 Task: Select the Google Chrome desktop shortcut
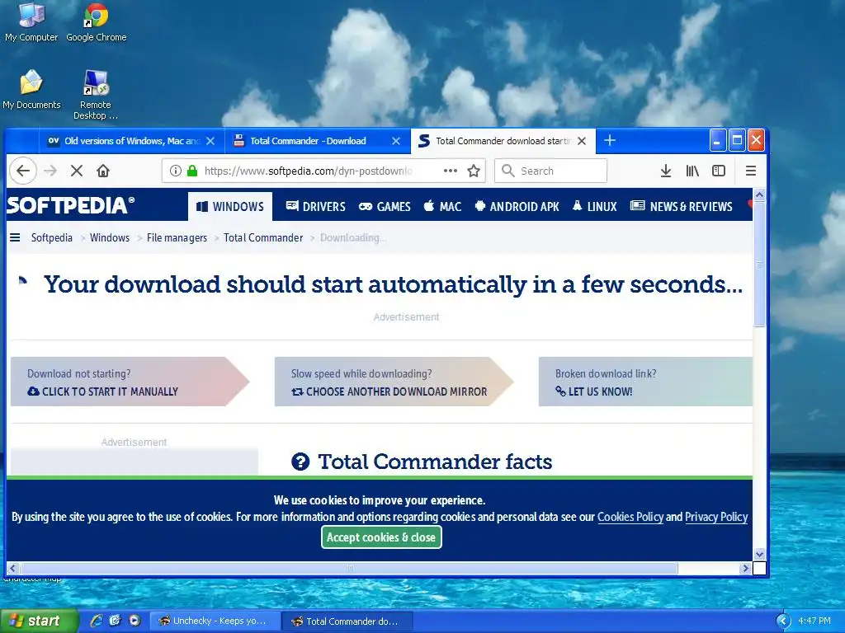[x=96, y=22]
